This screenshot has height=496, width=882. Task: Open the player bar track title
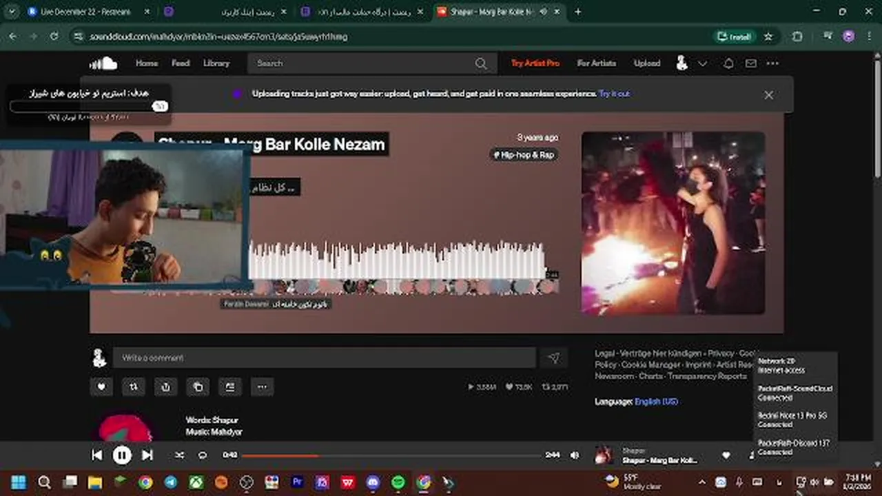click(x=659, y=460)
